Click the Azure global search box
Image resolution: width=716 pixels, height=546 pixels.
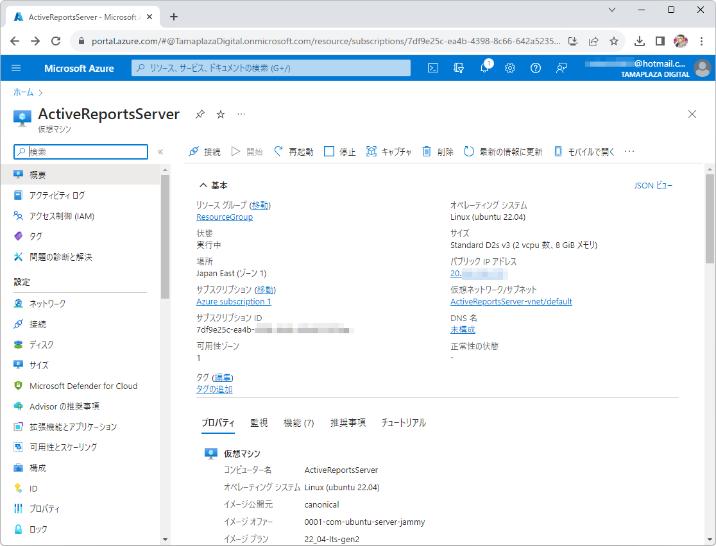point(271,68)
